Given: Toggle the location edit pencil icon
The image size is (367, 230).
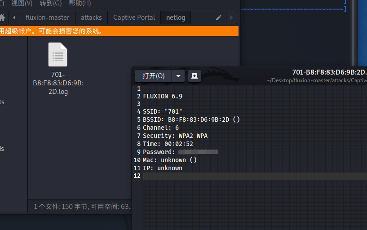Looking at the screenshot, I should (219, 18).
